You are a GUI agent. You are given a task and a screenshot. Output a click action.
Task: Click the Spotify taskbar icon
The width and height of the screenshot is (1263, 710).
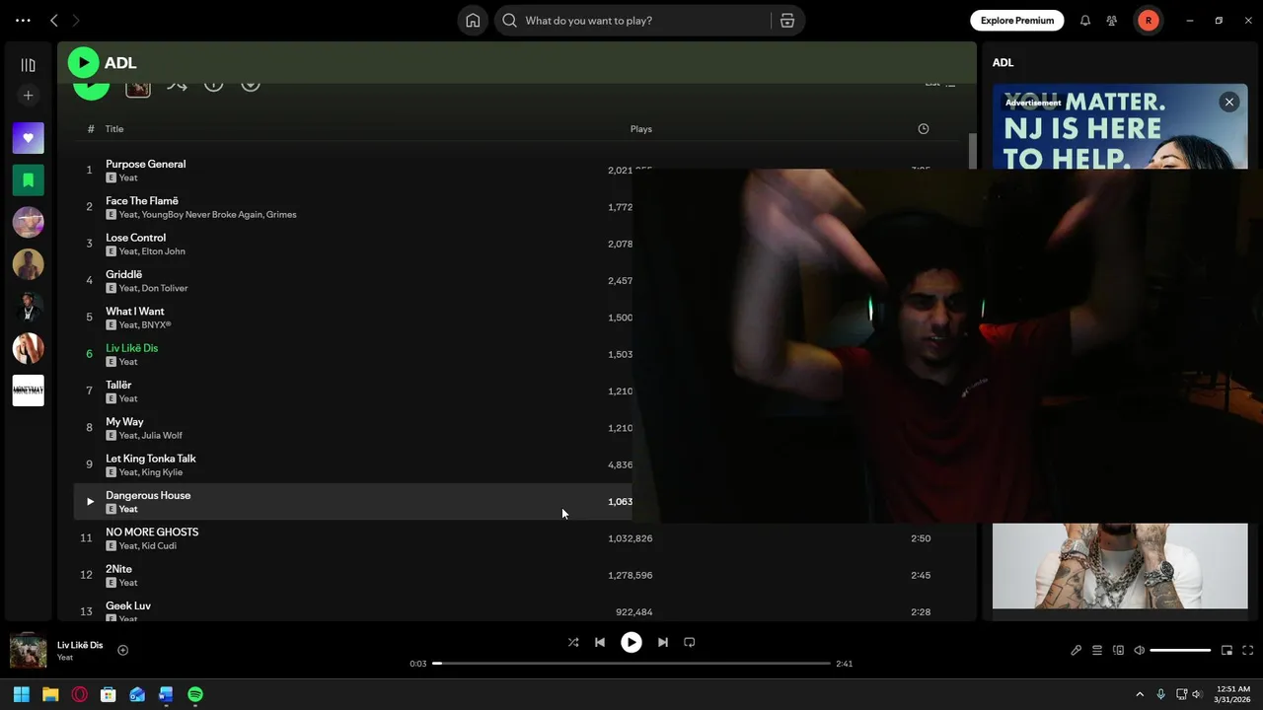(195, 694)
